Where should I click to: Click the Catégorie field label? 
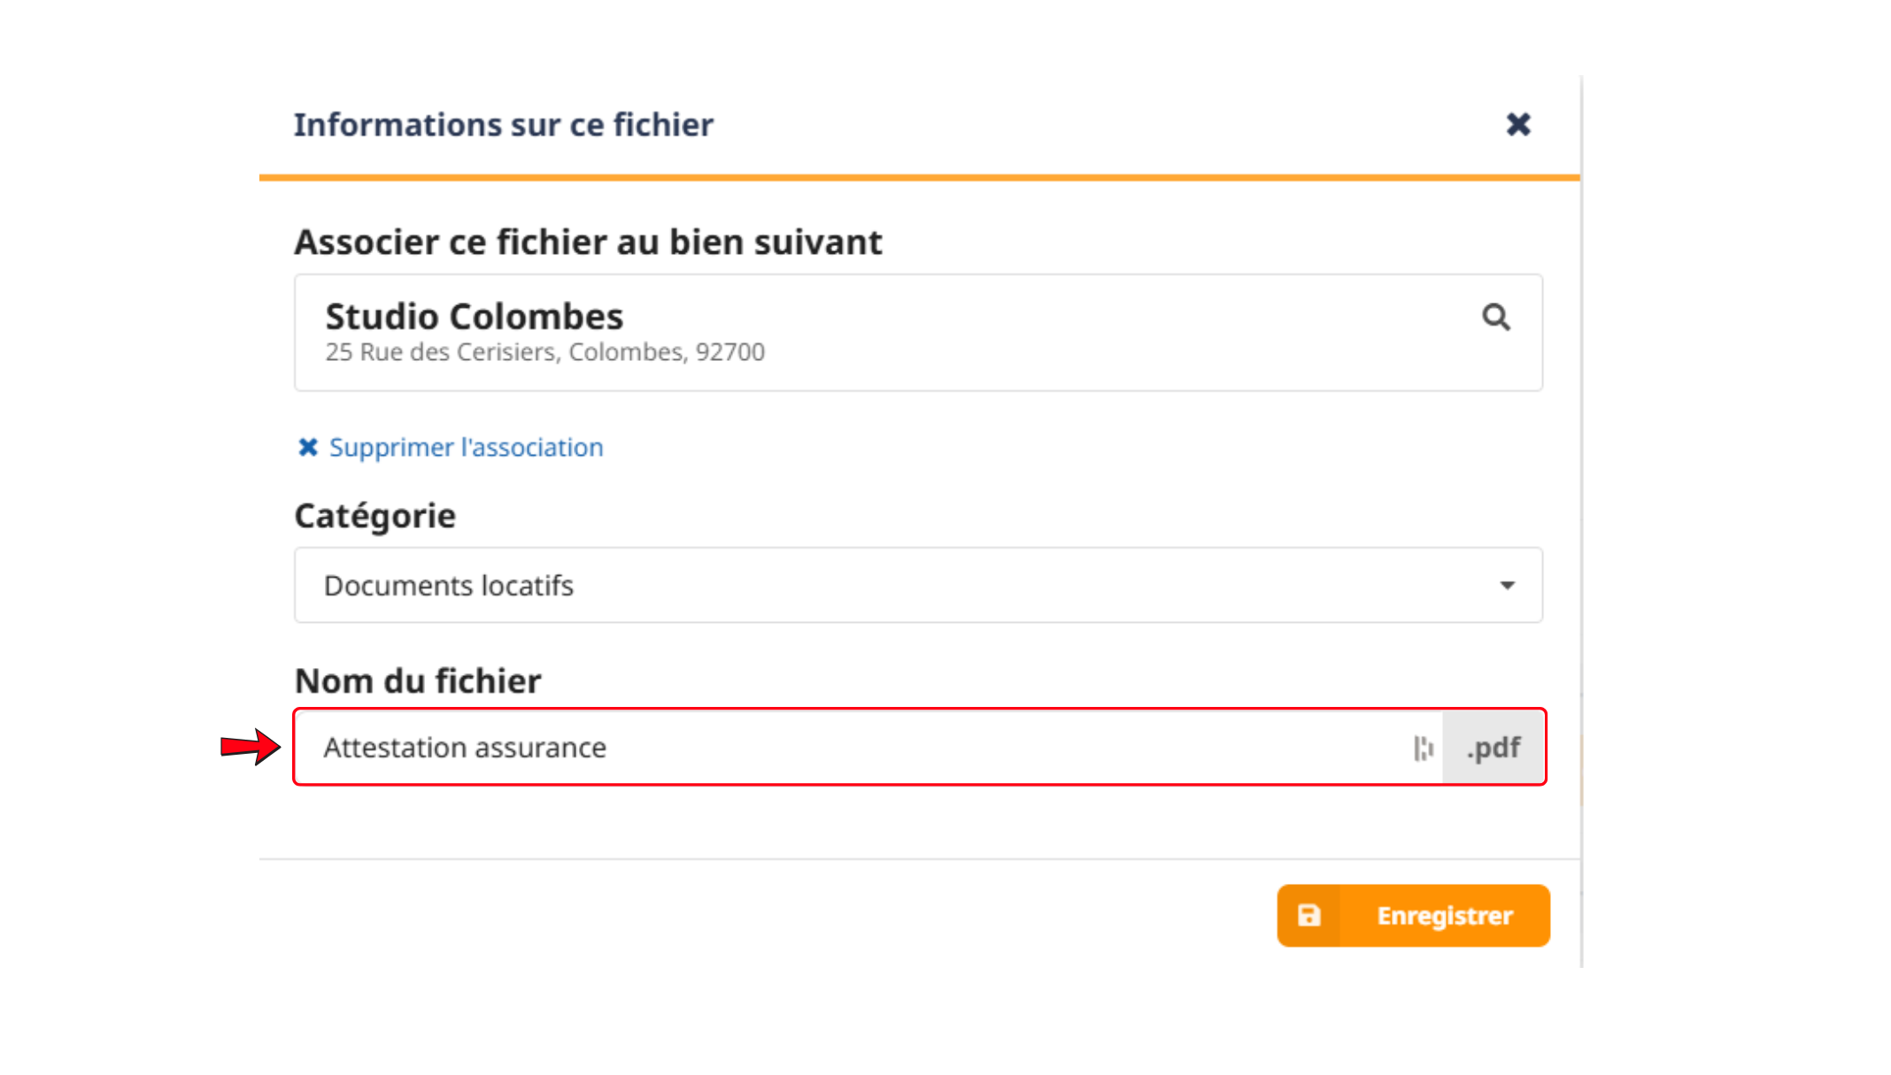click(374, 516)
